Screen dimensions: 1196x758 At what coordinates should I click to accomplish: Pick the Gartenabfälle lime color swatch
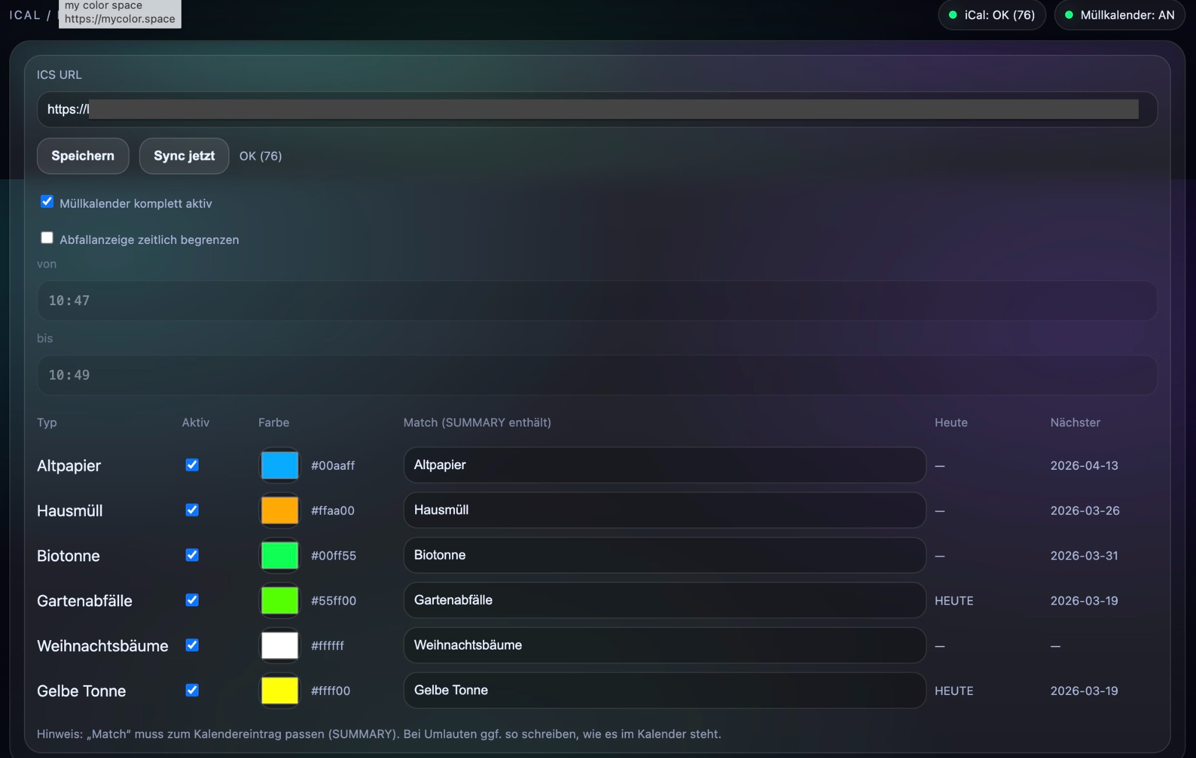280,600
